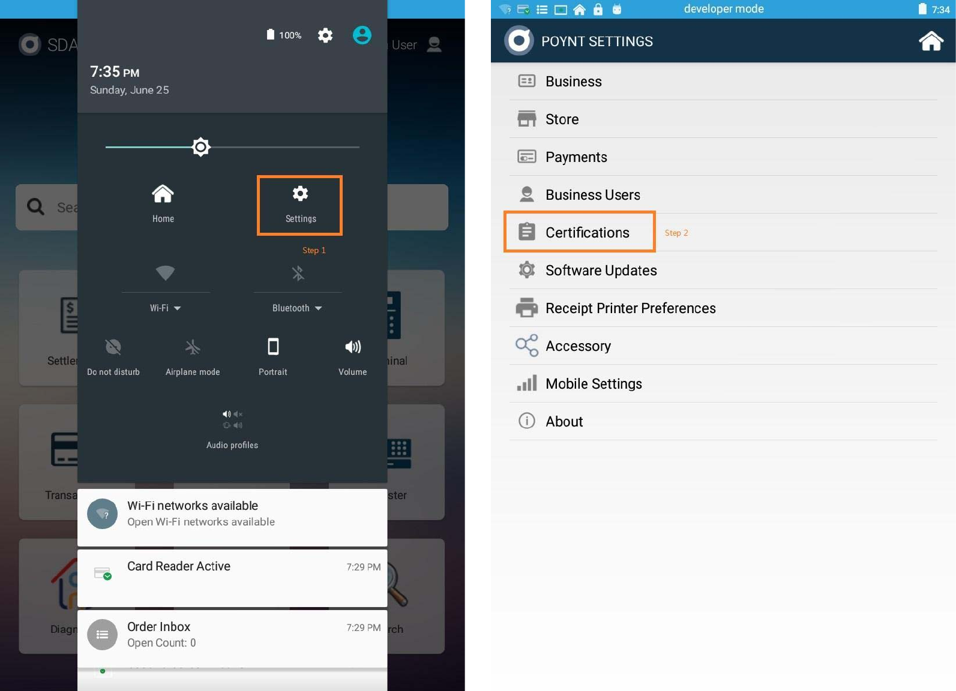
Task: Open the Business settings entry
Action: click(723, 82)
